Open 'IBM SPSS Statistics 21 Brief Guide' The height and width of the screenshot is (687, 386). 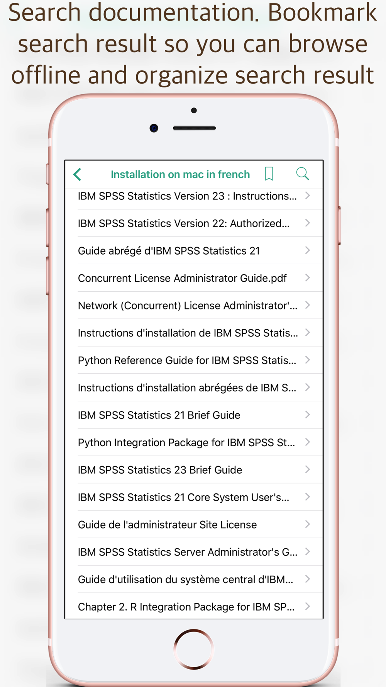click(x=194, y=415)
